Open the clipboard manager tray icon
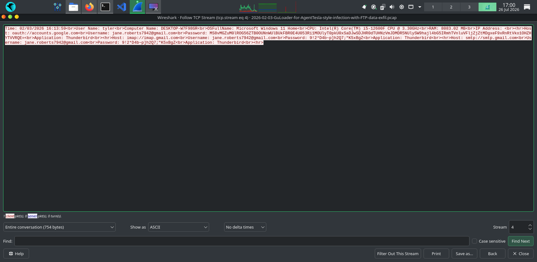Image resolution: width=537 pixels, height=262 pixels. click(383, 7)
